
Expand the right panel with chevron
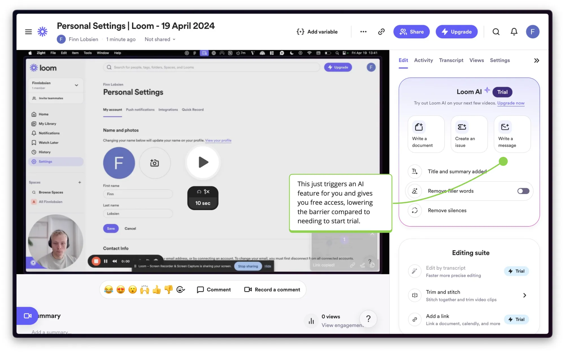(x=536, y=61)
